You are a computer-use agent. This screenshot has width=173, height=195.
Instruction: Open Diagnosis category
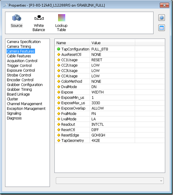(14, 118)
